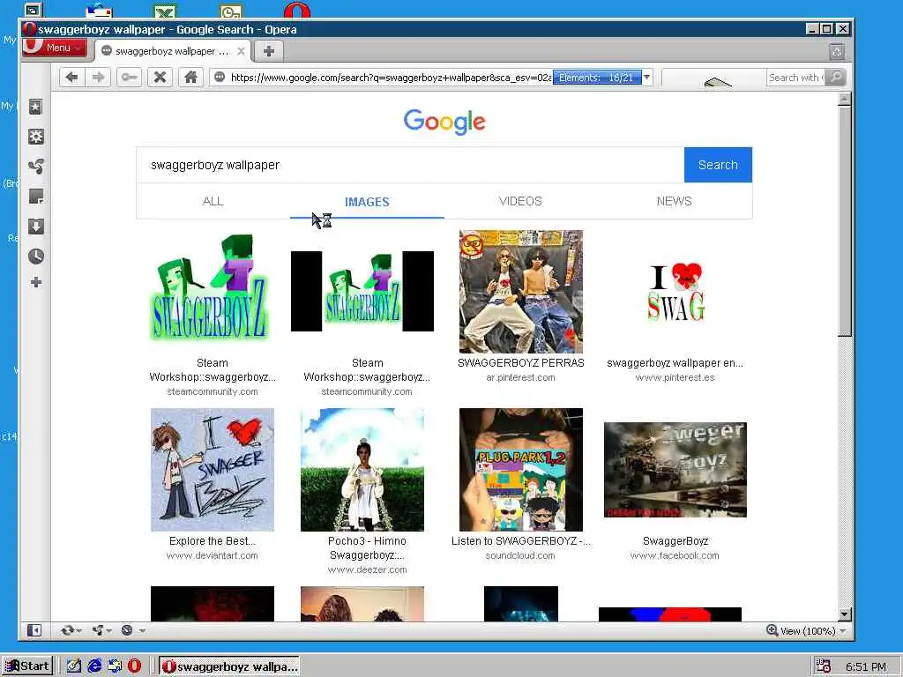Open the Bookmarks panel star icon
The image size is (903, 677).
(35, 107)
